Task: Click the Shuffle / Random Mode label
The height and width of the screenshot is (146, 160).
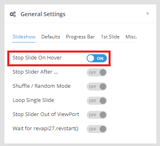Action: click(x=41, y=86)
